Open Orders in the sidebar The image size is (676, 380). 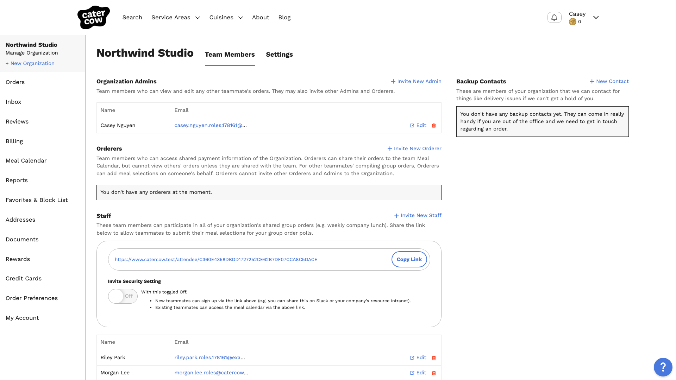point(15,82)
